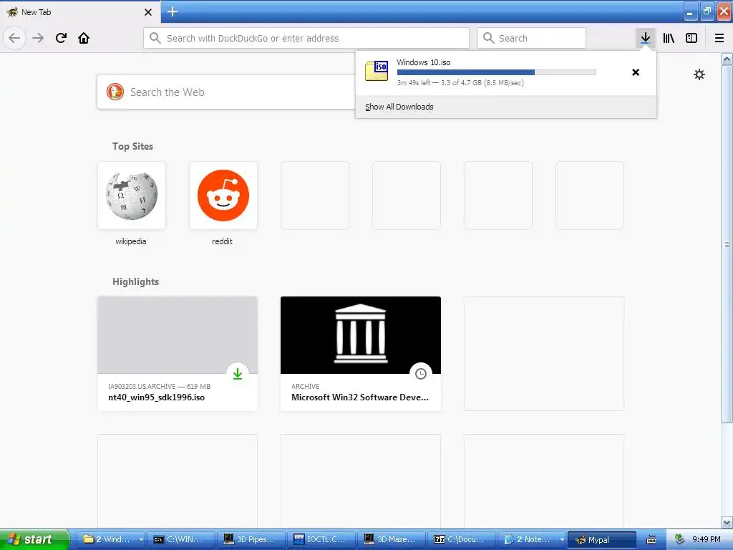This screenshot has height=550, width=733.
Task: Open the Microsoft Win32 Software Development highlight
Action: [361, 354]
